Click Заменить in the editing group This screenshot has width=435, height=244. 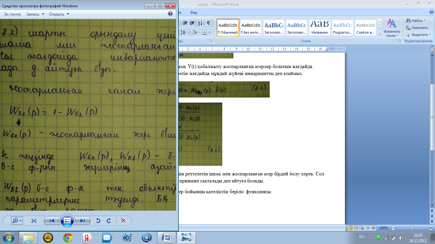tap(417, 28)
